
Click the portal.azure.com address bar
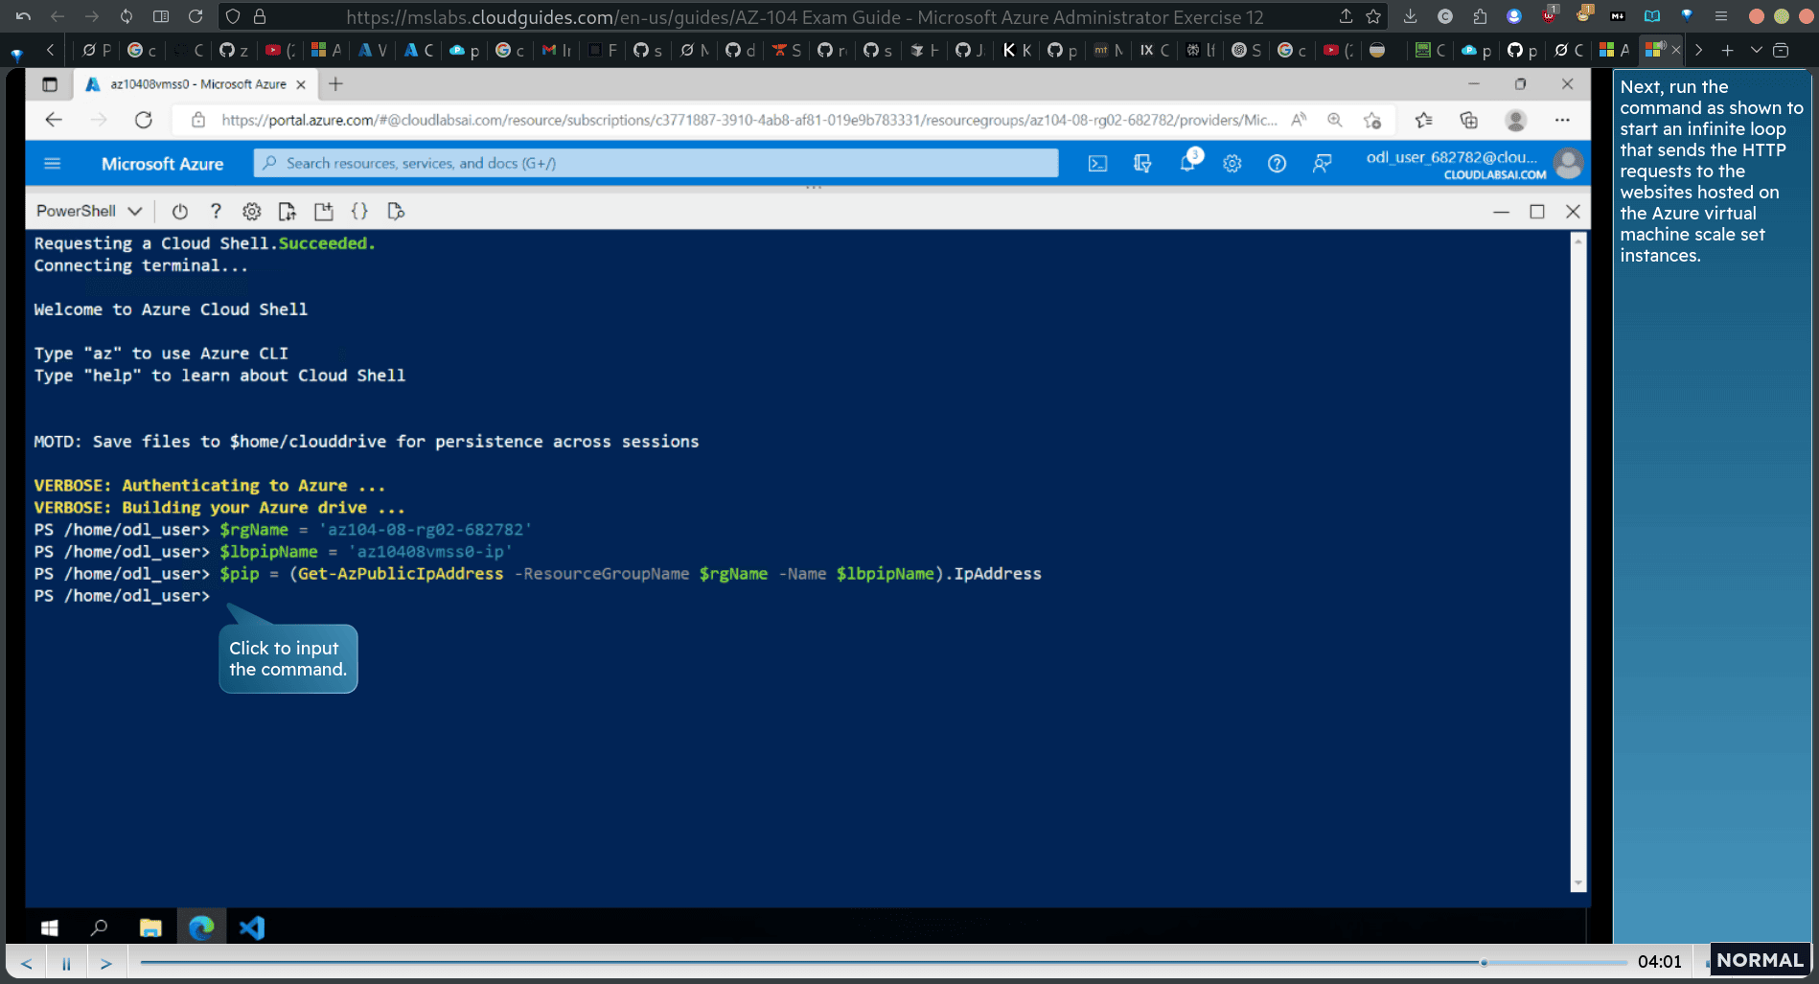(748, 120)
